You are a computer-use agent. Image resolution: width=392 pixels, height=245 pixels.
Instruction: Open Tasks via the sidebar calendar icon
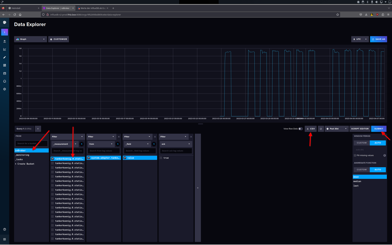tap(5, 73)
